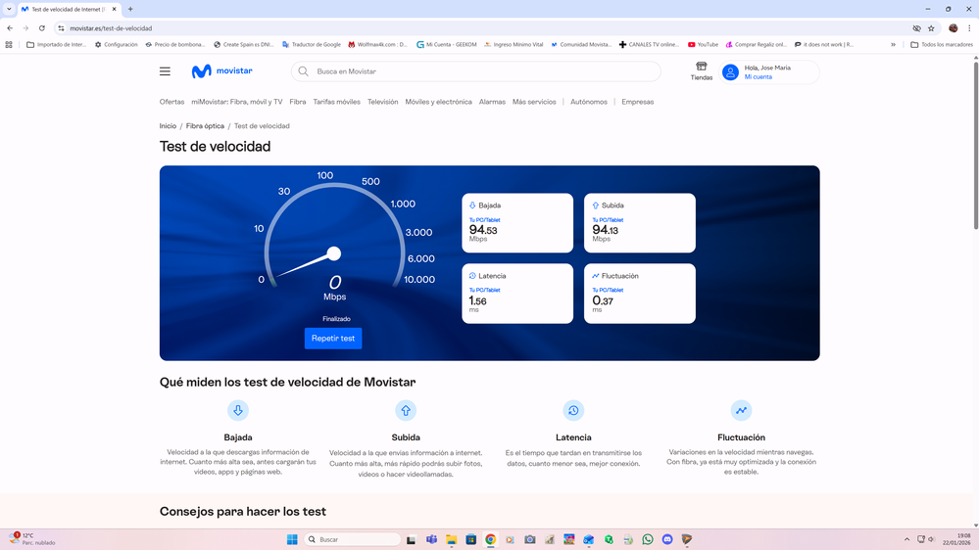This screenshot has height=550, width=979.
Task: Click the Fluctuación chart icon below
Action: click(x=741, y=411)
